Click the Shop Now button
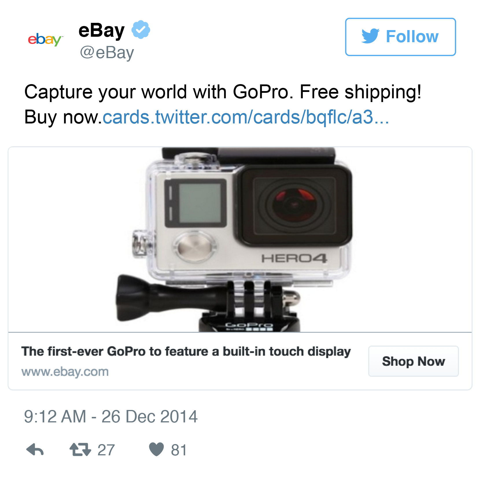This screenshot has width=481, height=486. 413,361
